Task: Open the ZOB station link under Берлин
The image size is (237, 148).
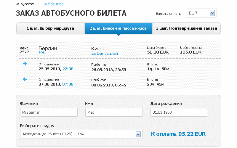Action: coord(41,53)
